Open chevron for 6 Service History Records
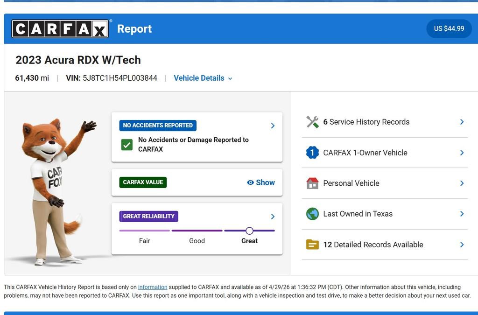 [x=462, y=122]
